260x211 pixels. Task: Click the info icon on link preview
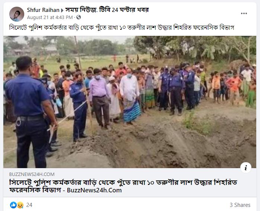point(246,167)
